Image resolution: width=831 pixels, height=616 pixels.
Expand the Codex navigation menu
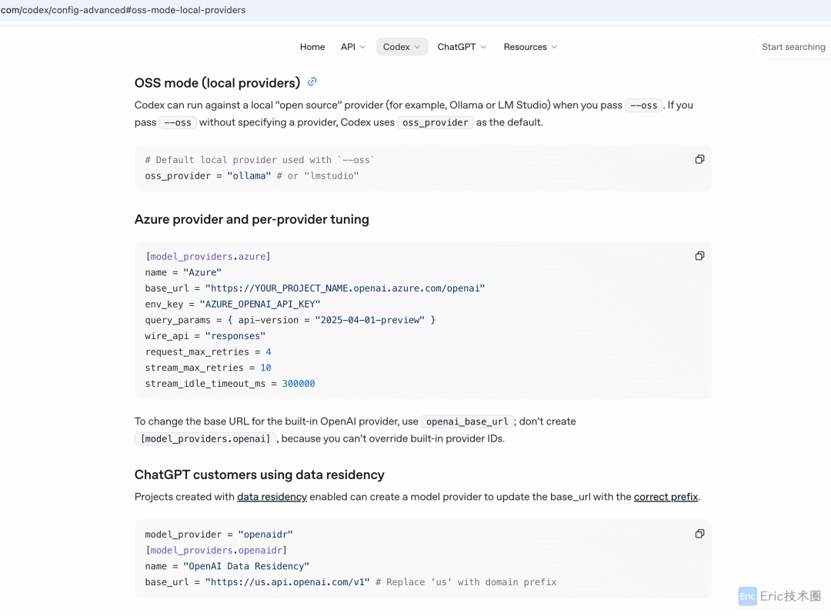(402, 47)
